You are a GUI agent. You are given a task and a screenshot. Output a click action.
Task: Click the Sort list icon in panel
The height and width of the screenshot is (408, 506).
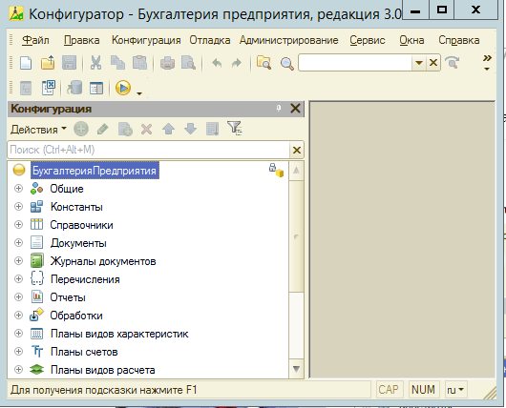point(213,130)
